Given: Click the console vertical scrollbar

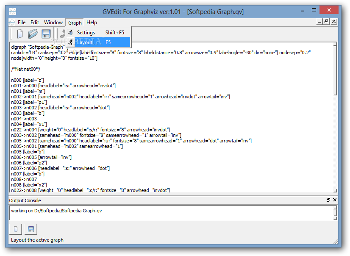Looking at the screenshot, I should [x=335, y=213].
